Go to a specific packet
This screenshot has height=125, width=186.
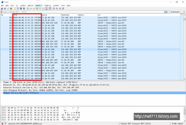coord(37,9)
